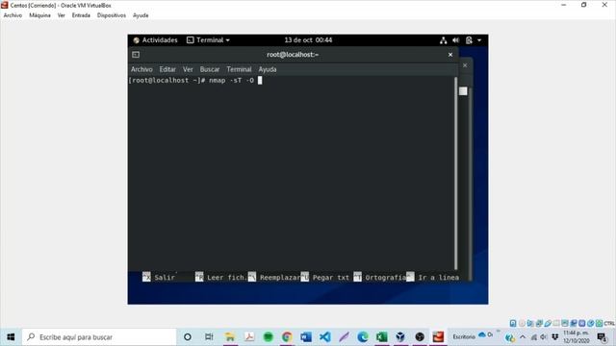Open the Dispositivos menu in VirtualBox
This screenshot has width=616, height=346.
[112, 15]
